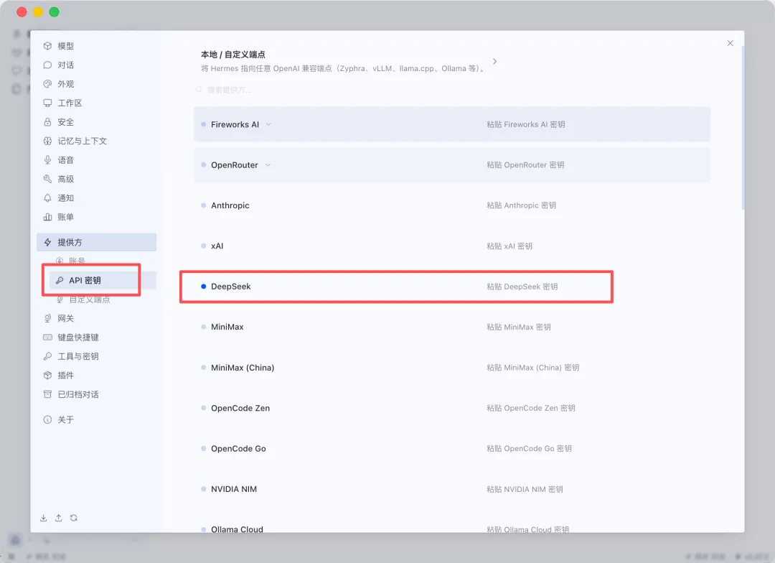This screenshot has height=563, width=775.
Task: Click the 粘贴 OpenCode Zen 密钥 field
Action: 531,408
